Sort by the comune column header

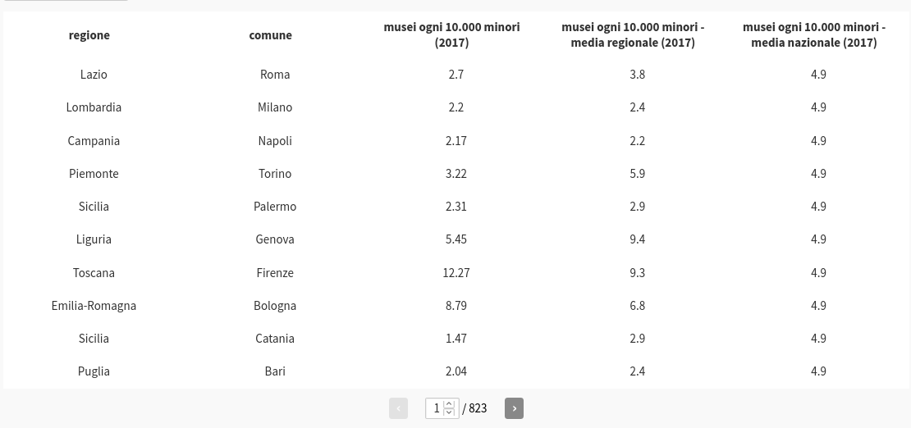coord(270,34)
